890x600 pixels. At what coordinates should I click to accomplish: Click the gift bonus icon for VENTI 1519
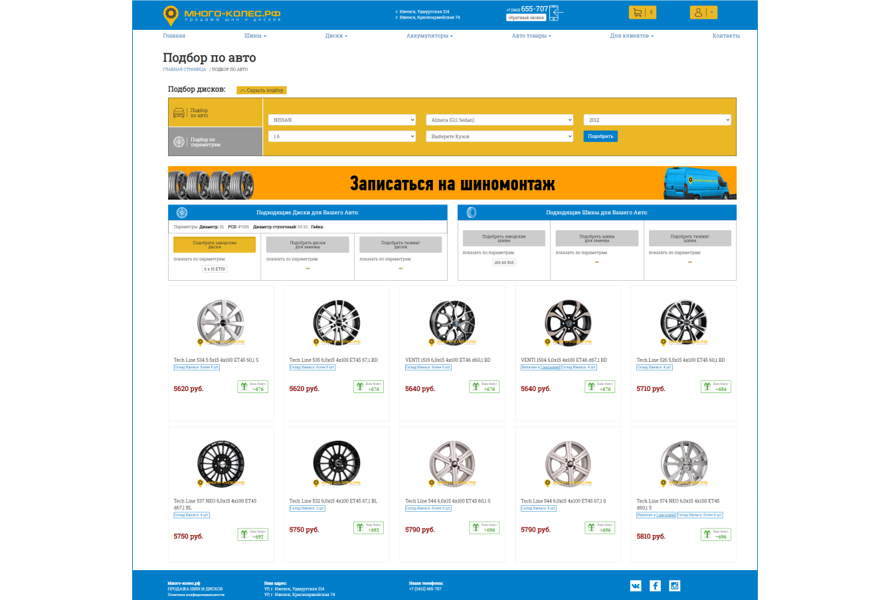pos(476,387)
